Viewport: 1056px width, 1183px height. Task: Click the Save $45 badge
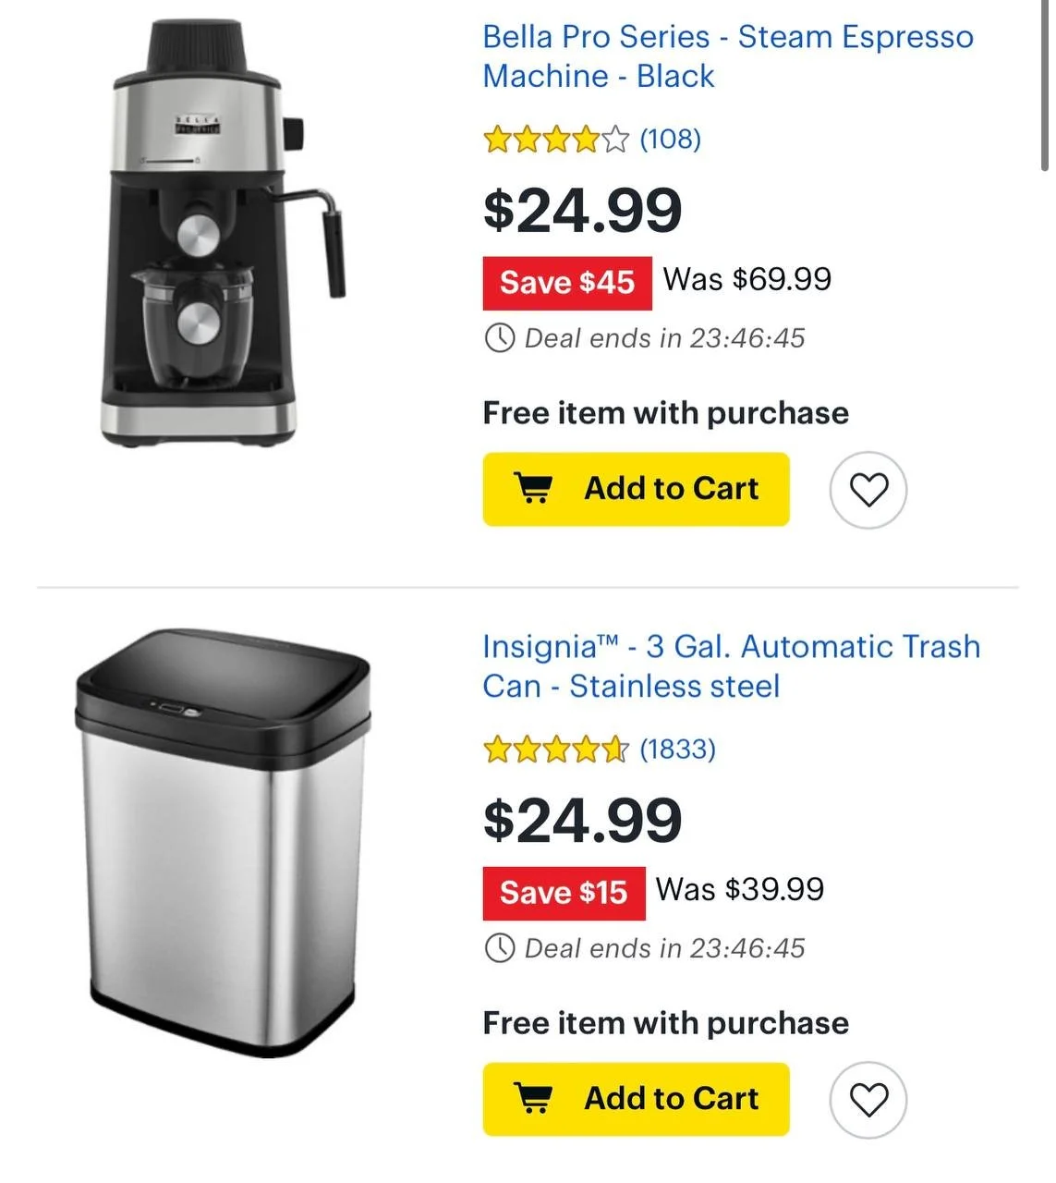(x=567, y=283)
